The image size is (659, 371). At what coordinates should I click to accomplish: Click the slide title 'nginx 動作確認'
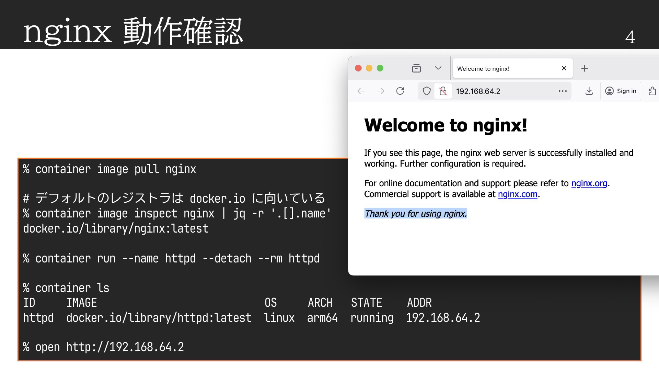(x=133, y=31)
